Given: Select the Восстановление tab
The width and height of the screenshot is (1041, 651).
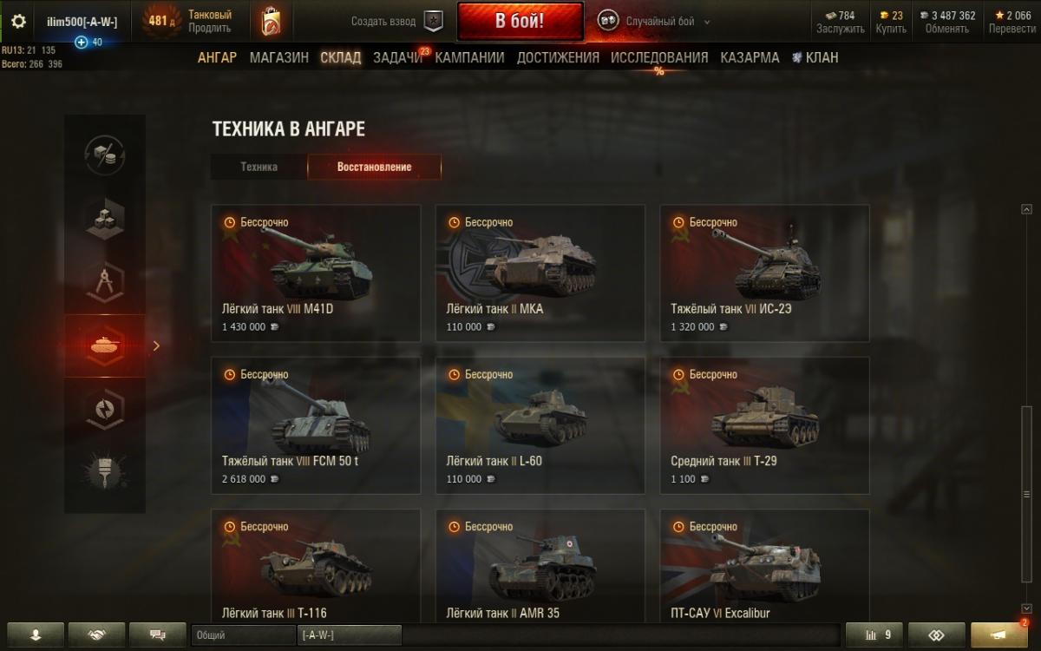Looking at the screenshot, I should point(375,167).
